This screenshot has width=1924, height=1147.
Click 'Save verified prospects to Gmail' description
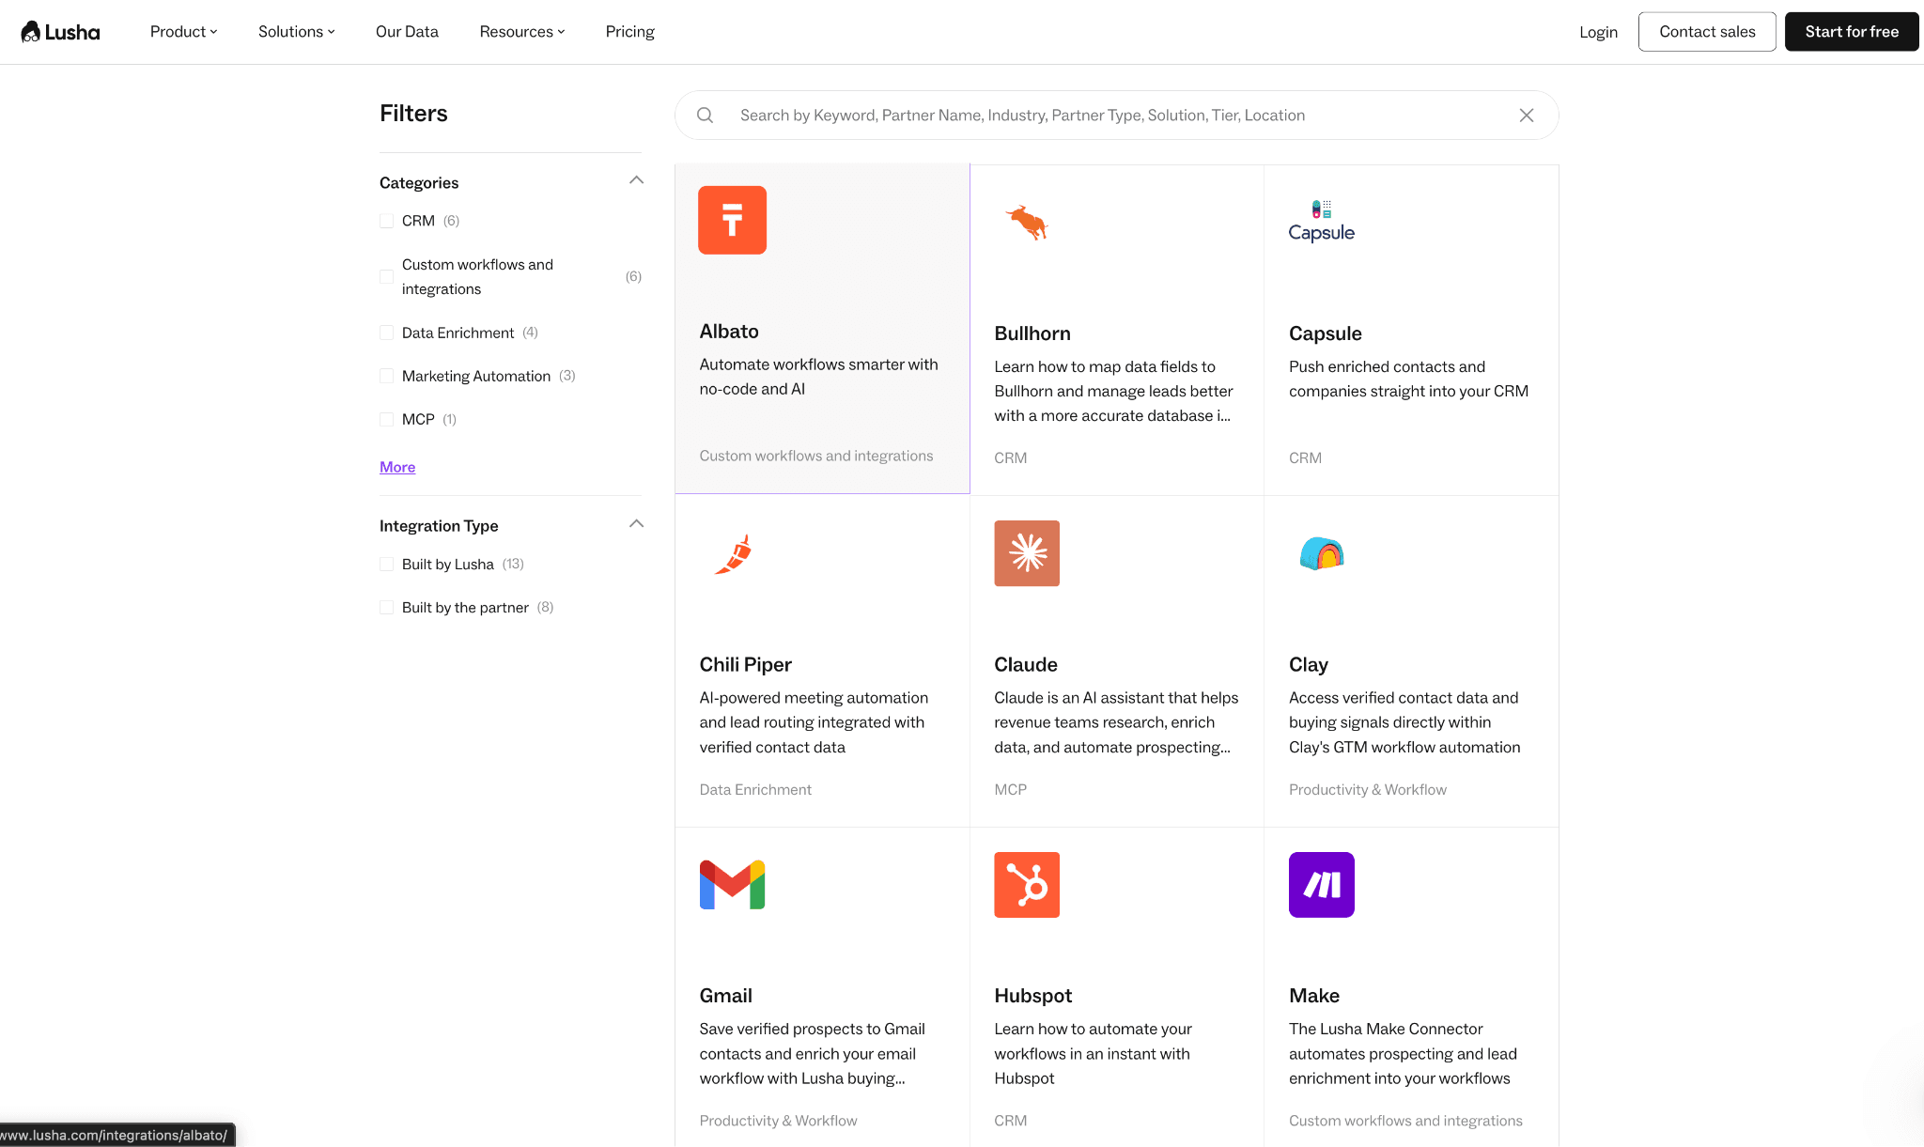click(813, 1054)
